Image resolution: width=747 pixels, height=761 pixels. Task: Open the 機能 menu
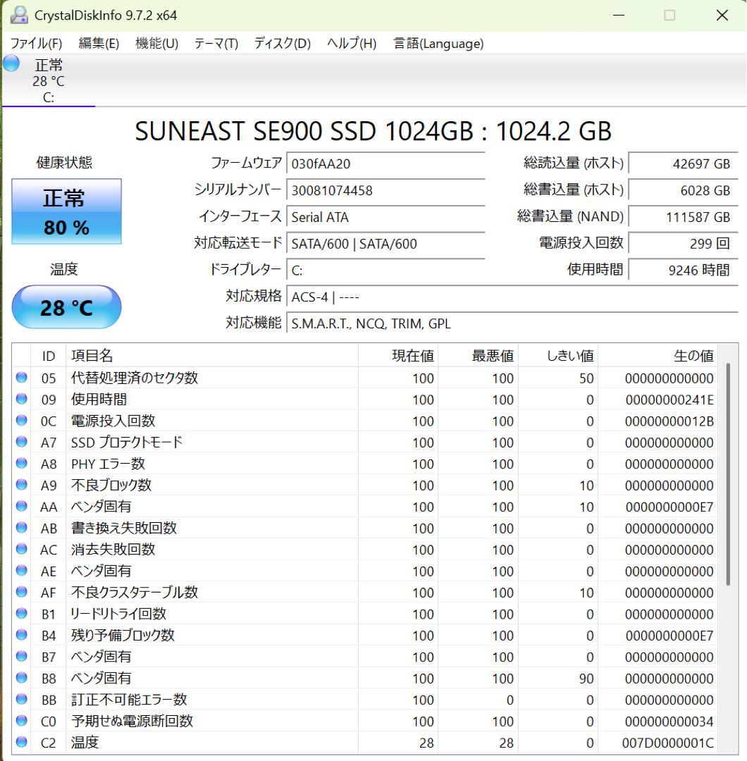(x=156, y=43)
